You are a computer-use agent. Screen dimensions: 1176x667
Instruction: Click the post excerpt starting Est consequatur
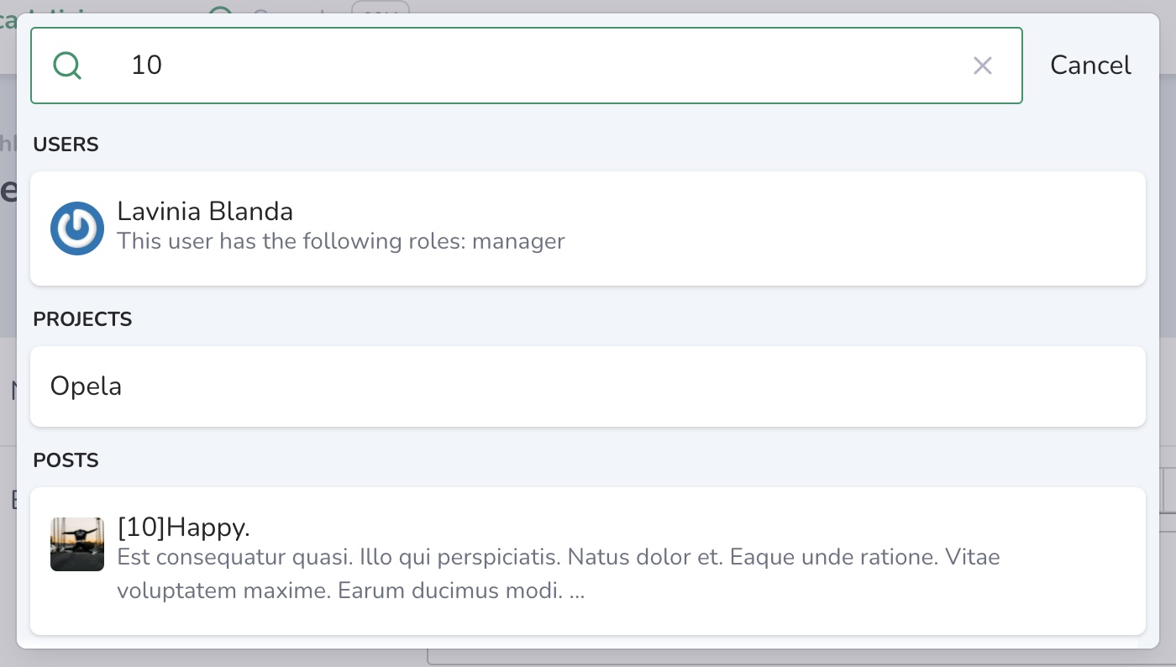[x=559, y=574]
